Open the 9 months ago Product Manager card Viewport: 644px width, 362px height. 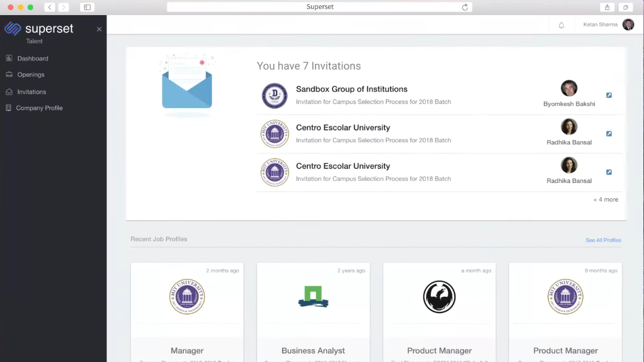565,313
